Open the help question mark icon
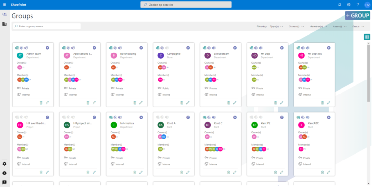 (x=358, y=5)
